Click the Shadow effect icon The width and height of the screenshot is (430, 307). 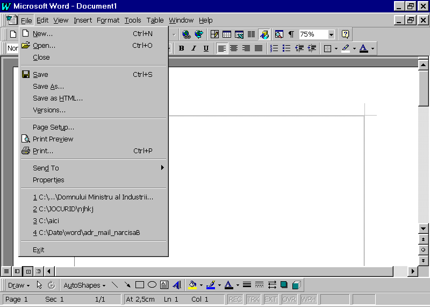pyautogui.click(x=284, y=285)
